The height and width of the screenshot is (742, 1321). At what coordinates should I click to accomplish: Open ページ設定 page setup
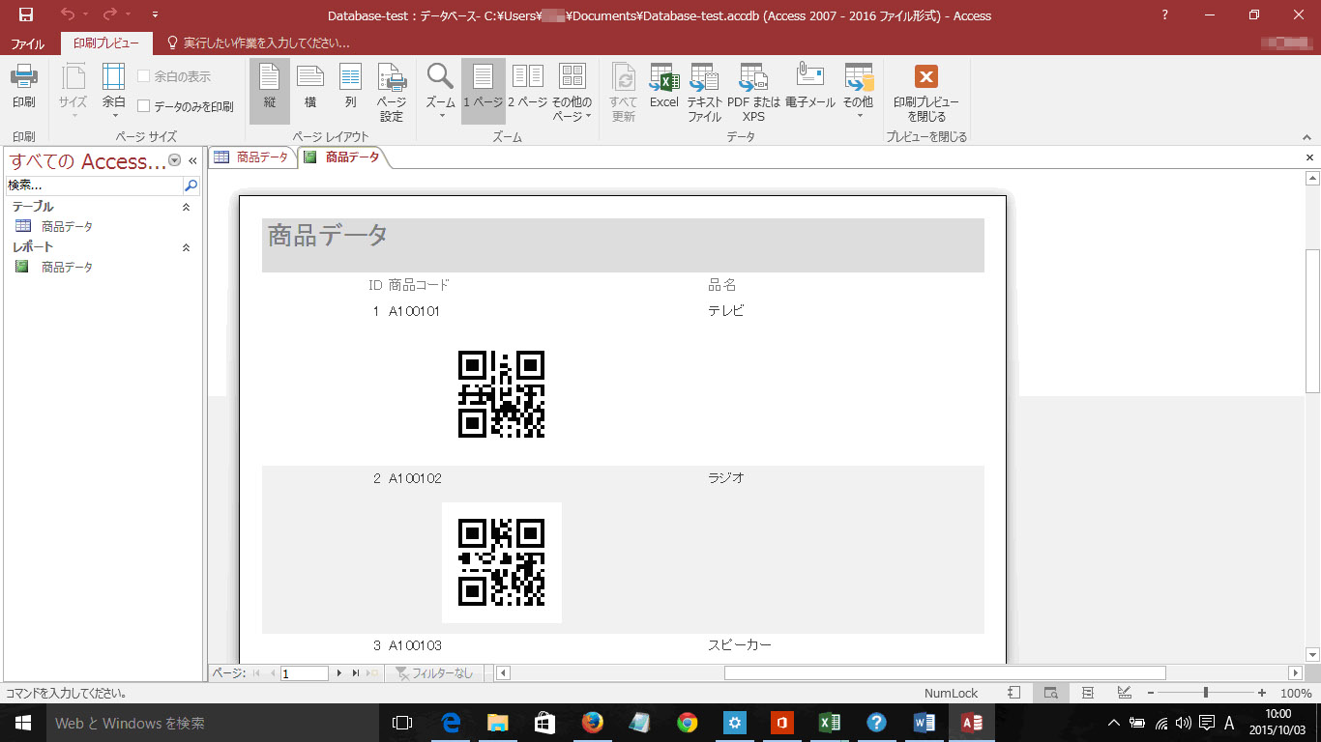pyautogui.click(x=392, y=91)
